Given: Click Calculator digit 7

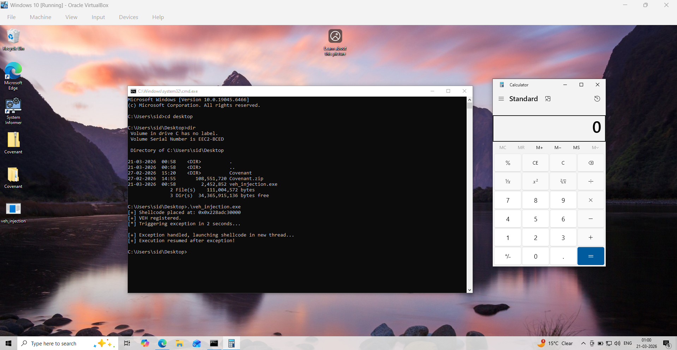Looking at the screenshot, I should coord(508,200).
